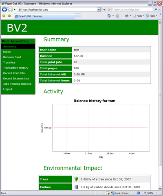The height and width of the screenshot is (196, 163).
Task: Open the recent pages dropdown arrow
Action: [x=15, y=10]
